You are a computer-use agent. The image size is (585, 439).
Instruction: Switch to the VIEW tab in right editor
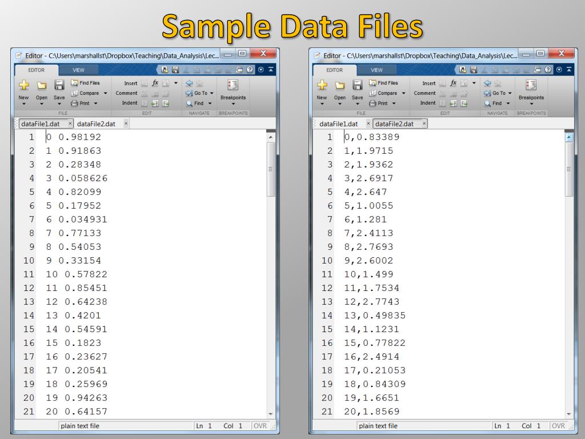[376, 70]
